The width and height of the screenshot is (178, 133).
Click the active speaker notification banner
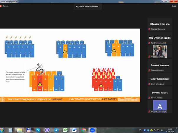88,6
